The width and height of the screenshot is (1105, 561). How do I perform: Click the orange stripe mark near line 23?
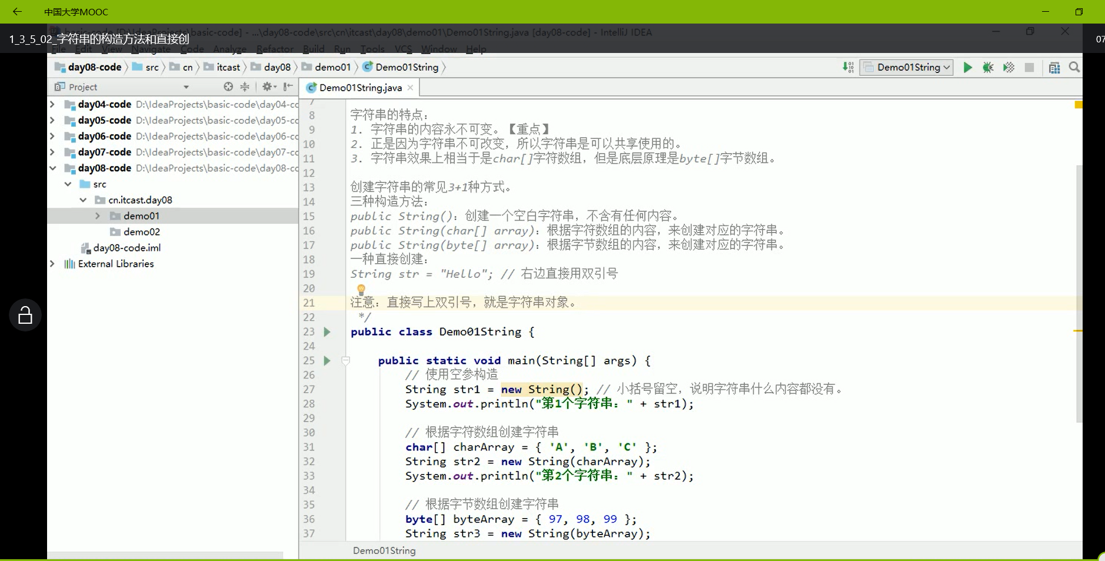click(x=1078, y=331)
